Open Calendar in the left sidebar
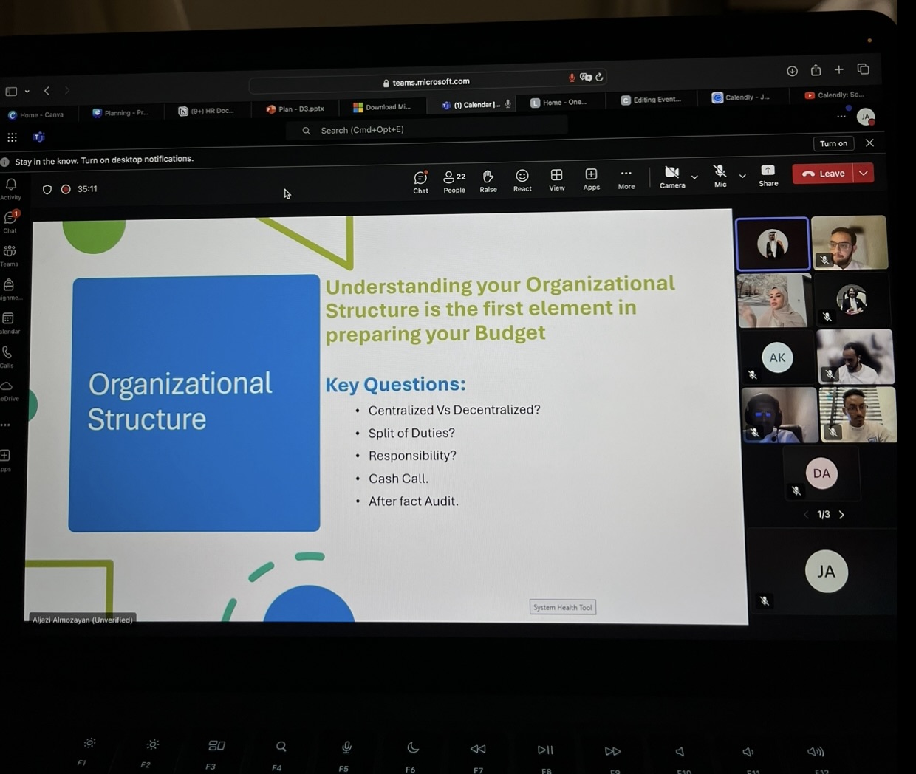Image resolution: width=916 pixels, height=774 pixels. [9, 323]
